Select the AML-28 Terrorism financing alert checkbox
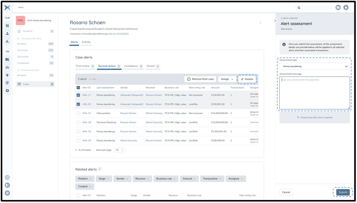357x203 pixels. (x=78, y=122)
